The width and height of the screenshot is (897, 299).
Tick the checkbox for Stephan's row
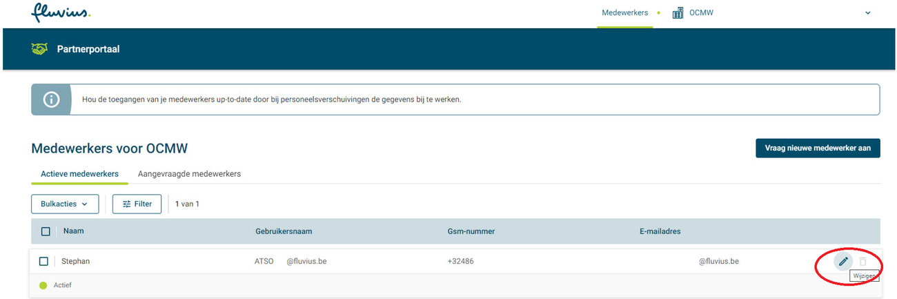pyautogui.click(x=43, y=261)
